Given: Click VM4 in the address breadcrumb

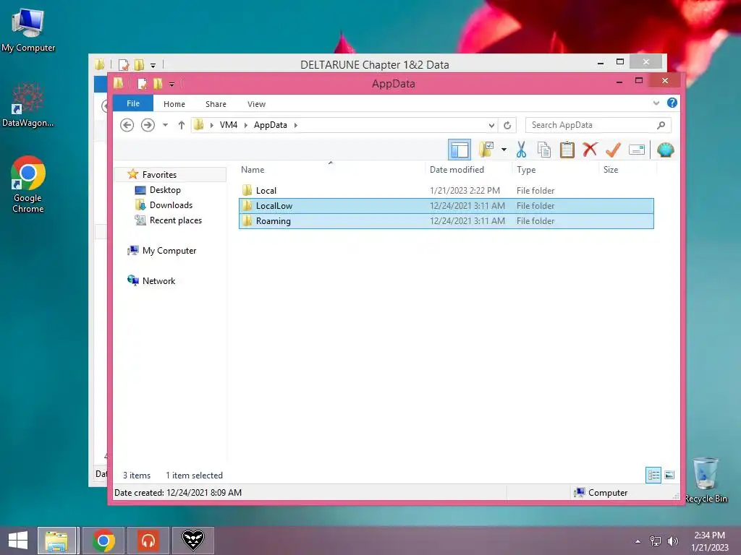Looking at the screenshot, I should (x=229, y=125).
